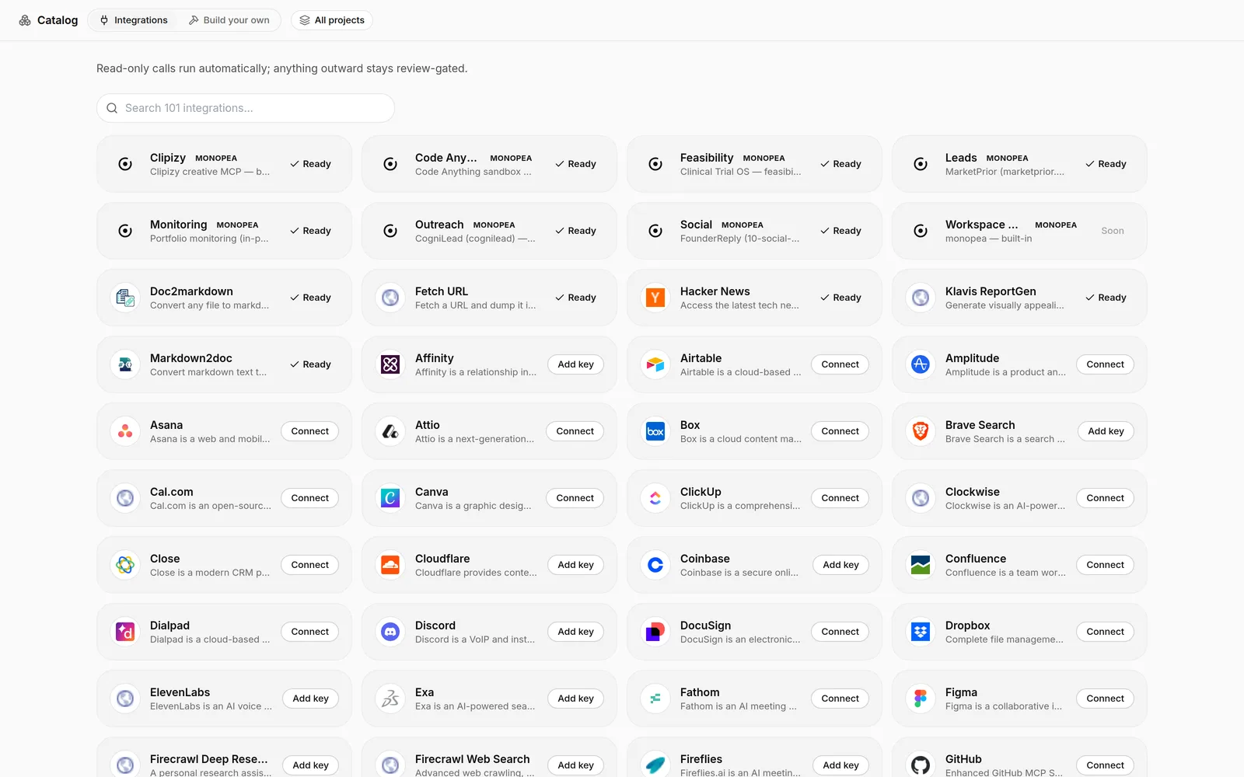Open the Klavis ReportGen title
Image resolution: width=1244 pixels, height=777 pixels.
point(991,291)
